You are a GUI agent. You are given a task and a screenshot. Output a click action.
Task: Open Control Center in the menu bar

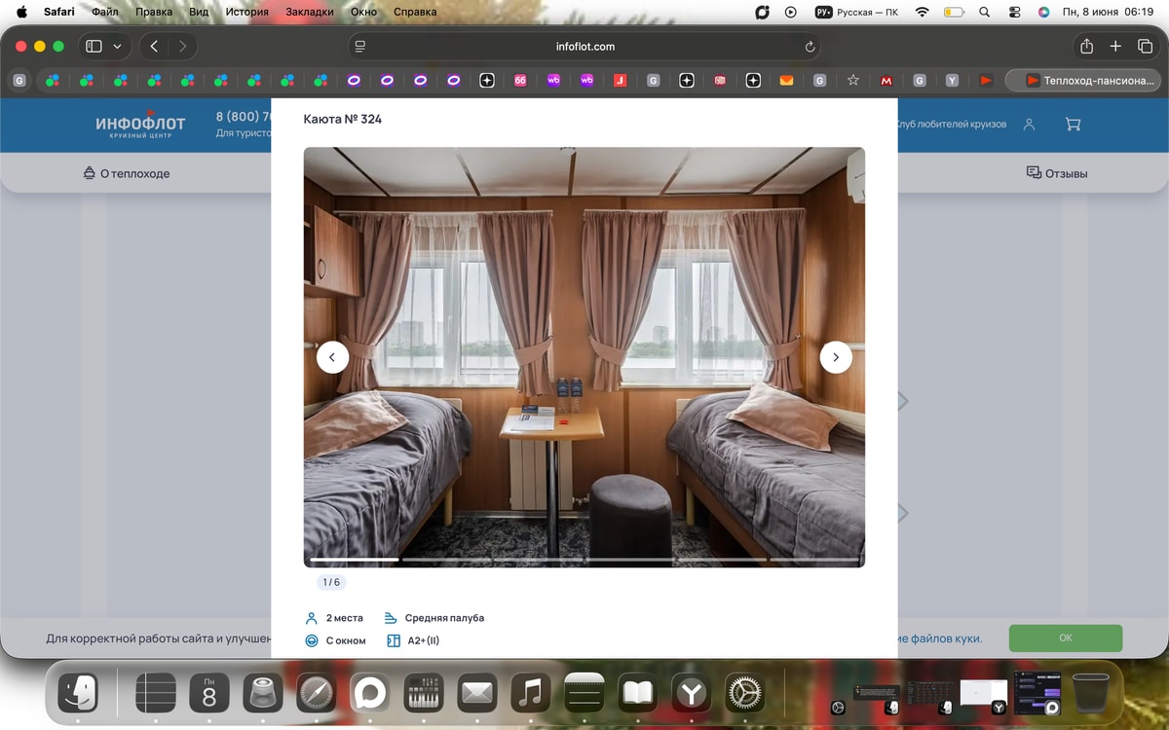pos(1014,12)
